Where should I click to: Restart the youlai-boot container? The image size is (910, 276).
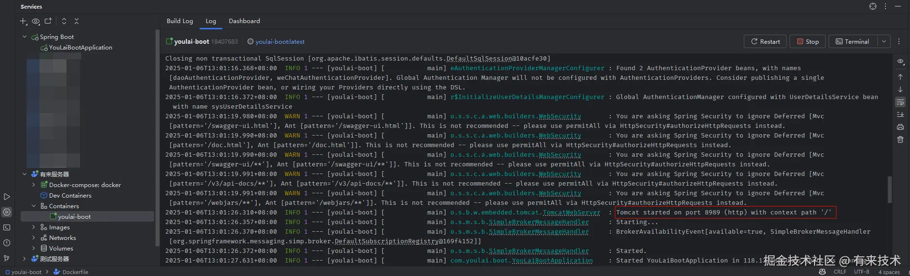tap(765, 41)
